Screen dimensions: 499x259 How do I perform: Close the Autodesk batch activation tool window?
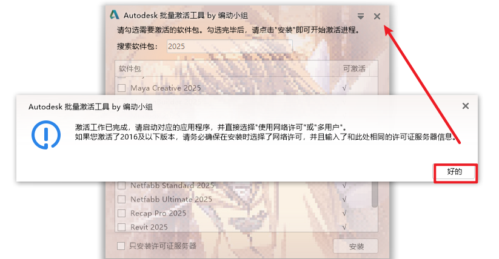(377, 16)
